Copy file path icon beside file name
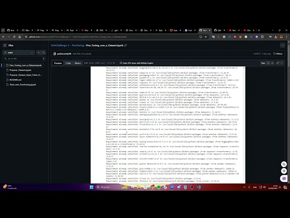 (126, 45)
